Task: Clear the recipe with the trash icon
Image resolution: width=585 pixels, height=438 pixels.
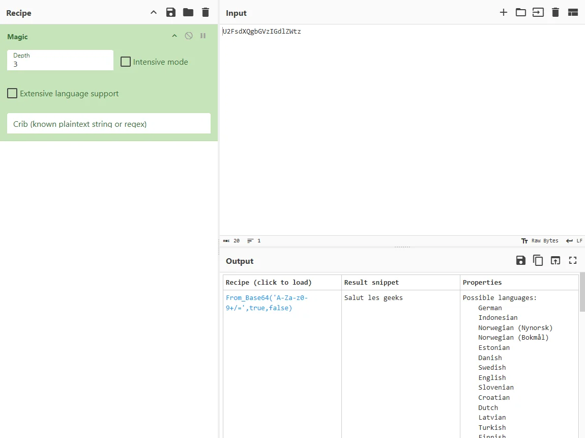Action: click(205, 12)
